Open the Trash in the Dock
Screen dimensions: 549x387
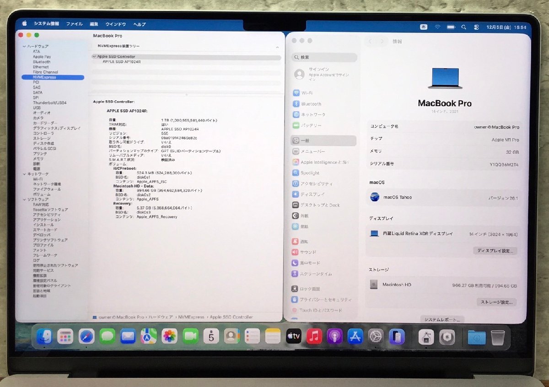pos(498,337)
